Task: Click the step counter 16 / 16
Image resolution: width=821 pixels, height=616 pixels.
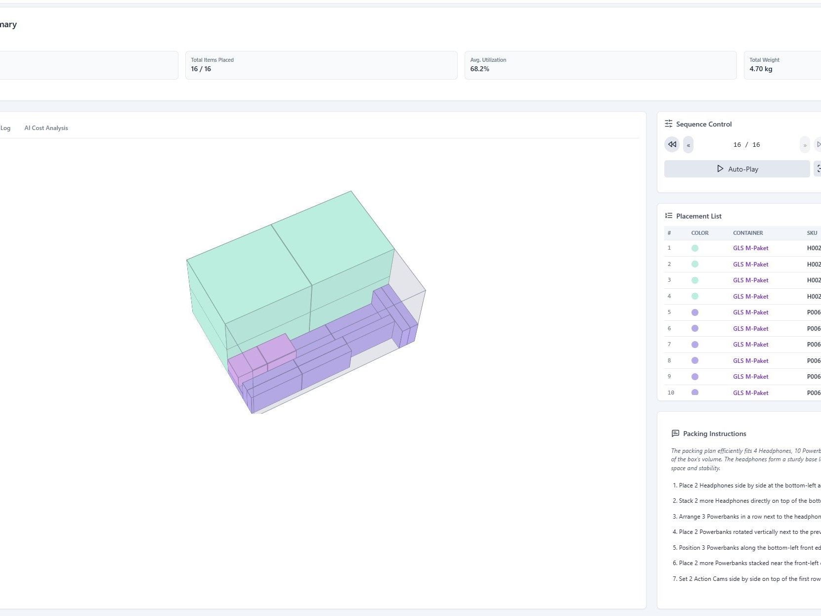Action: click(746, 145)
